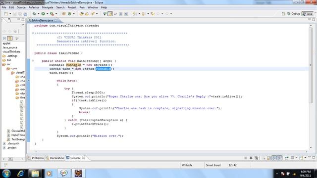Click the New file toolbar icon
Screen dimensions: 317x178
[6, 14]
